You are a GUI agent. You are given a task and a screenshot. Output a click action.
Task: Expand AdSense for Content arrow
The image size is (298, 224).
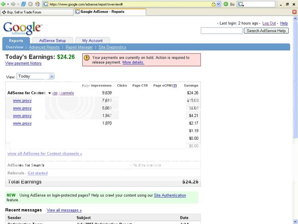point(50,93)
